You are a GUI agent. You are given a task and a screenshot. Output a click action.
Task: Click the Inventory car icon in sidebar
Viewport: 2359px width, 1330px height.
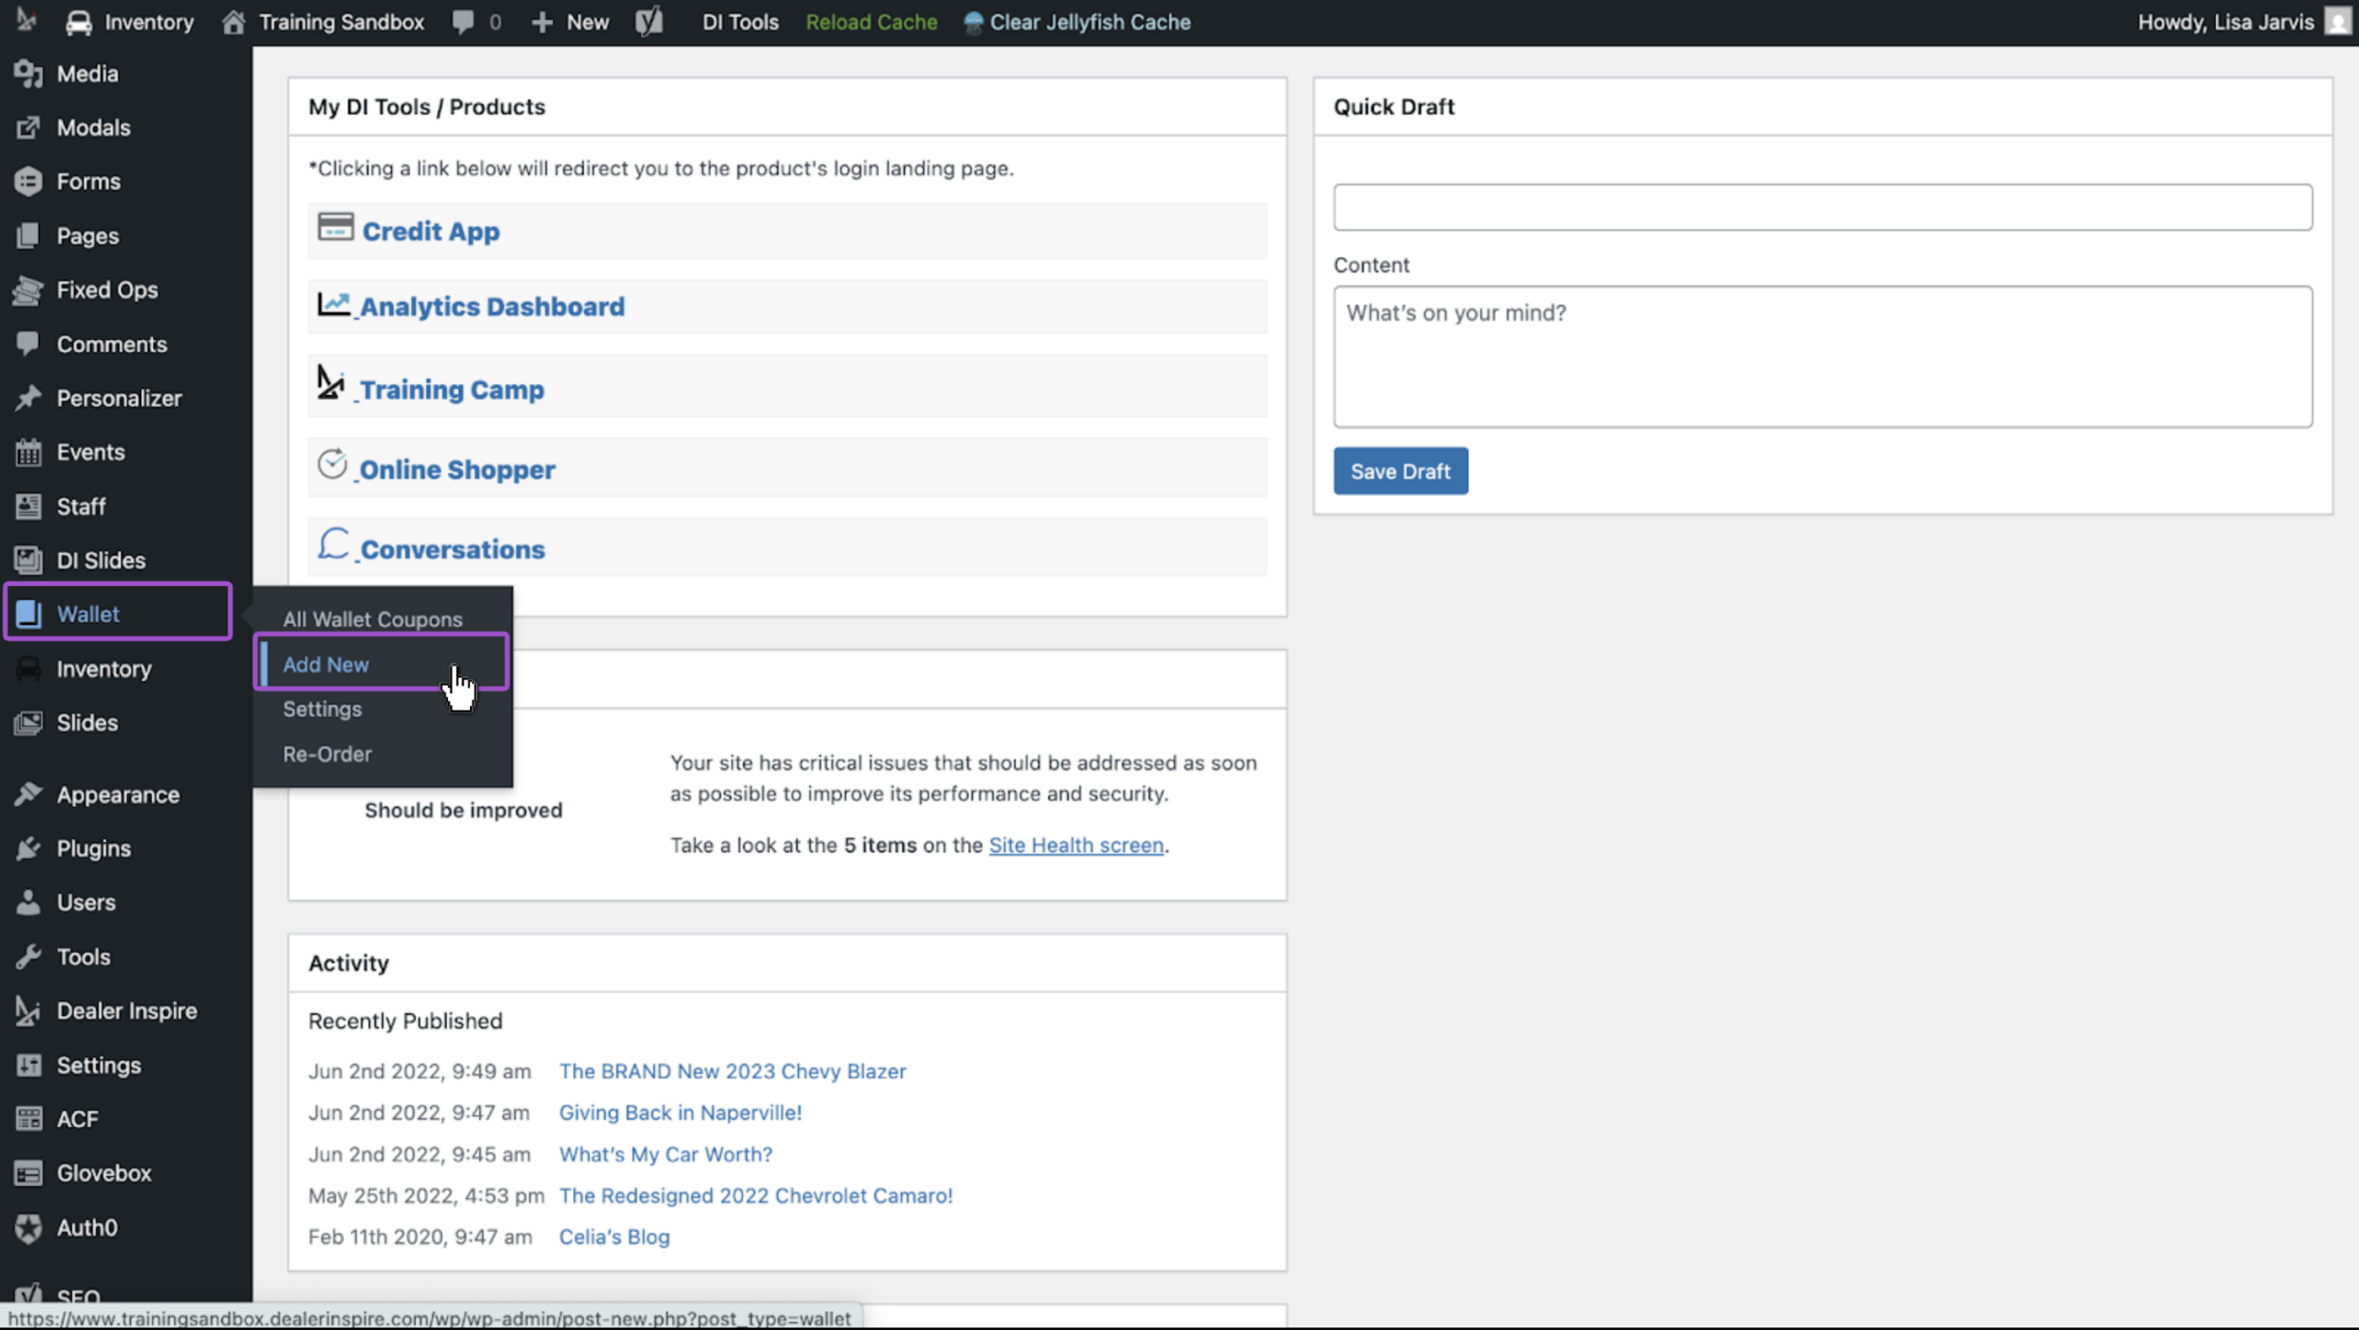point(29,669)
